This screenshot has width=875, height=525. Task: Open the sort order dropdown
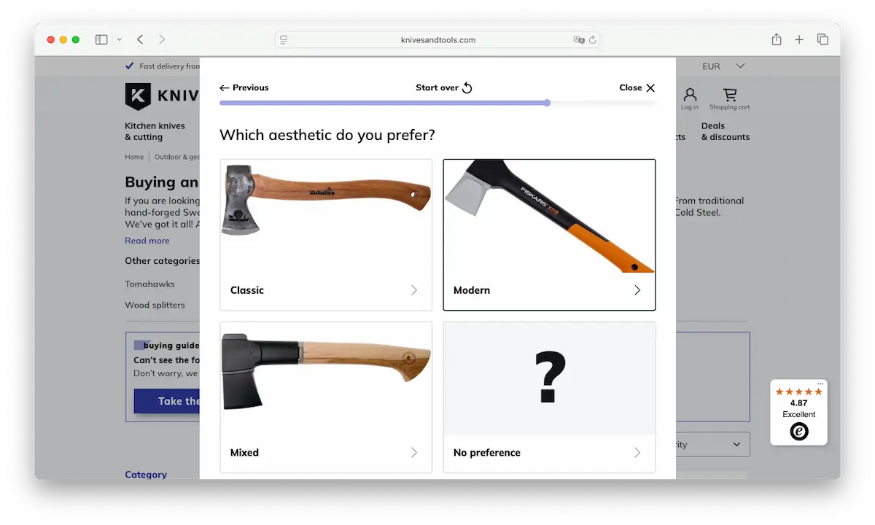[x=713, y=445]
